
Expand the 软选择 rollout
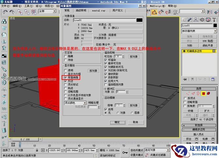coord(199,125)
